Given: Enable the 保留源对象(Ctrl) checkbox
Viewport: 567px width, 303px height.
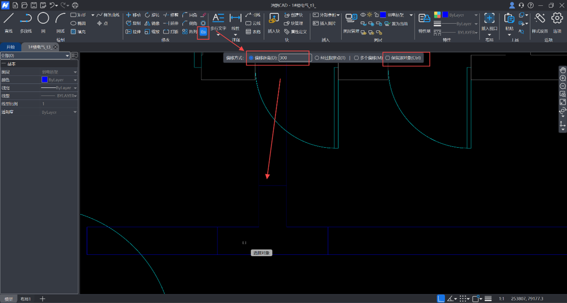Looking at the screenshot, I should pos(388,58).
